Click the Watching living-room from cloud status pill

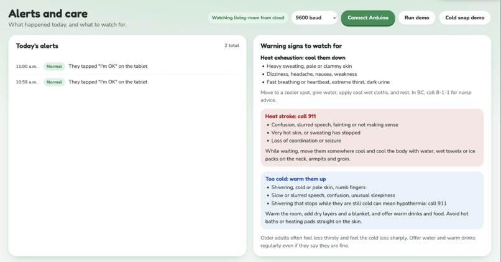coord(248,18)
